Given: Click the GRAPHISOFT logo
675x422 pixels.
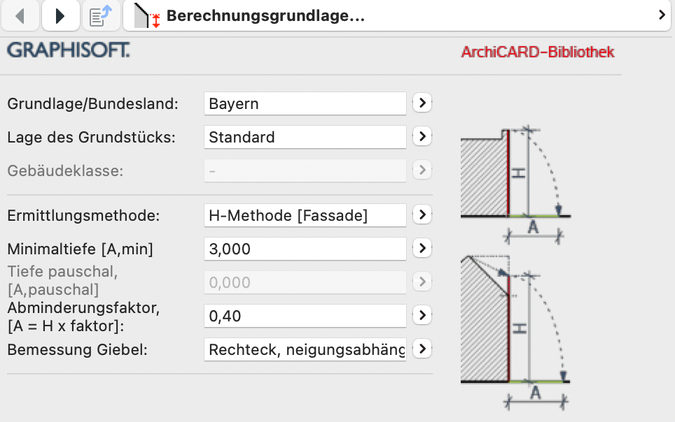Looking at the screenshot, I should point(68,51).
